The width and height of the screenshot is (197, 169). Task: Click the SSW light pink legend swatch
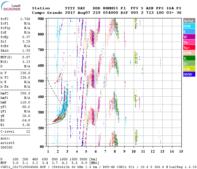pyautogui.click(x=189, y=53)
